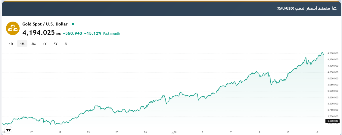Select the 1D time range

pos(11,44)
